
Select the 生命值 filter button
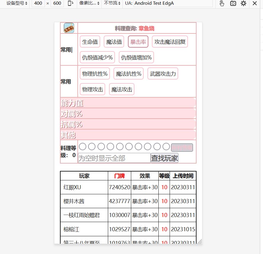pyautogui.click(x=90, y=42)
